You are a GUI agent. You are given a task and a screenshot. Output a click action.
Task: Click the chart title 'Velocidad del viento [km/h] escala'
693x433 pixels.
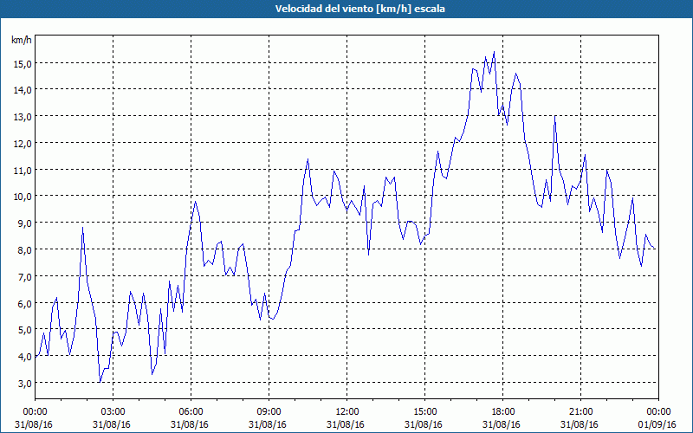359,9
